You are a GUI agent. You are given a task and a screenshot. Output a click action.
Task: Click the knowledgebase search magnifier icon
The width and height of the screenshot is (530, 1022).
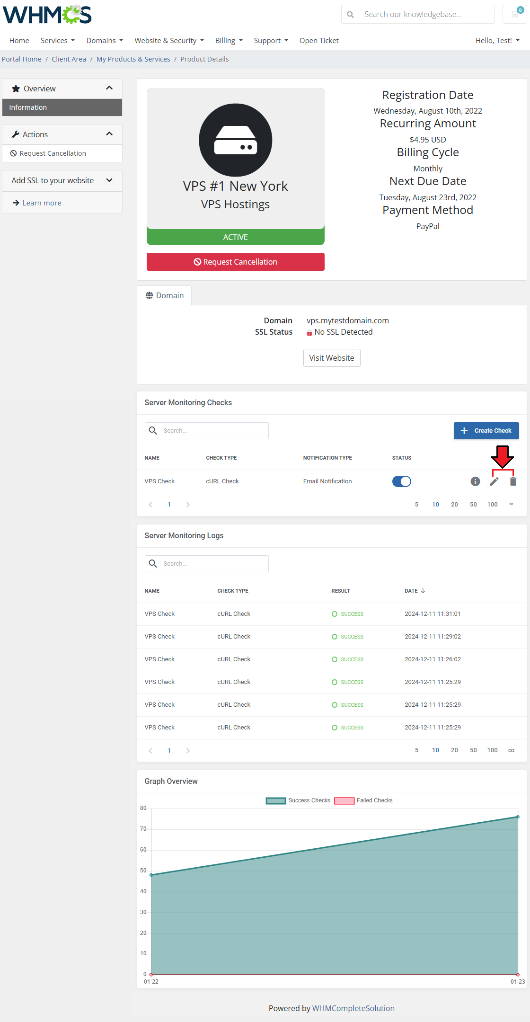pos(351,15)
